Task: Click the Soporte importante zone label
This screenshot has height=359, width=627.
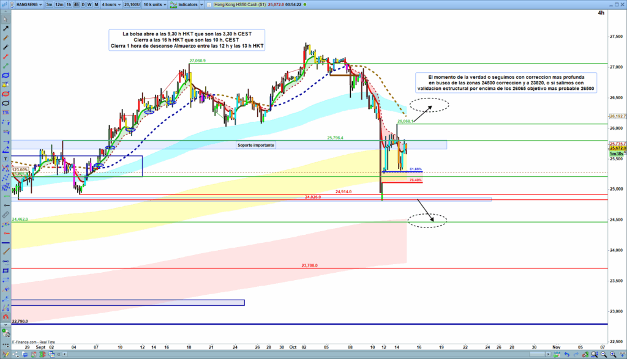Action: [256, 145]
